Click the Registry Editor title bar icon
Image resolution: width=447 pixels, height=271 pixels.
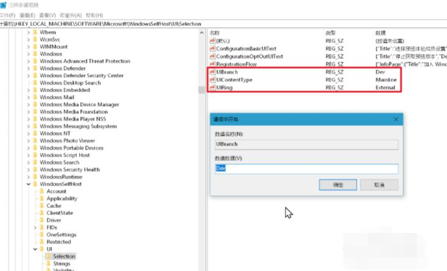coord(3,4)
